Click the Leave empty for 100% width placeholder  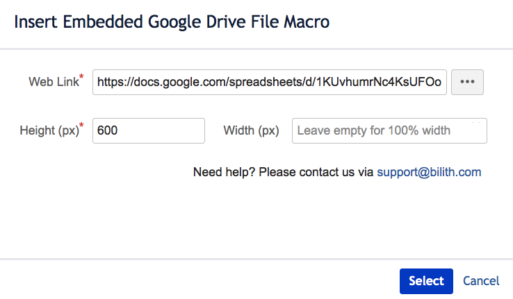[373, 130]
